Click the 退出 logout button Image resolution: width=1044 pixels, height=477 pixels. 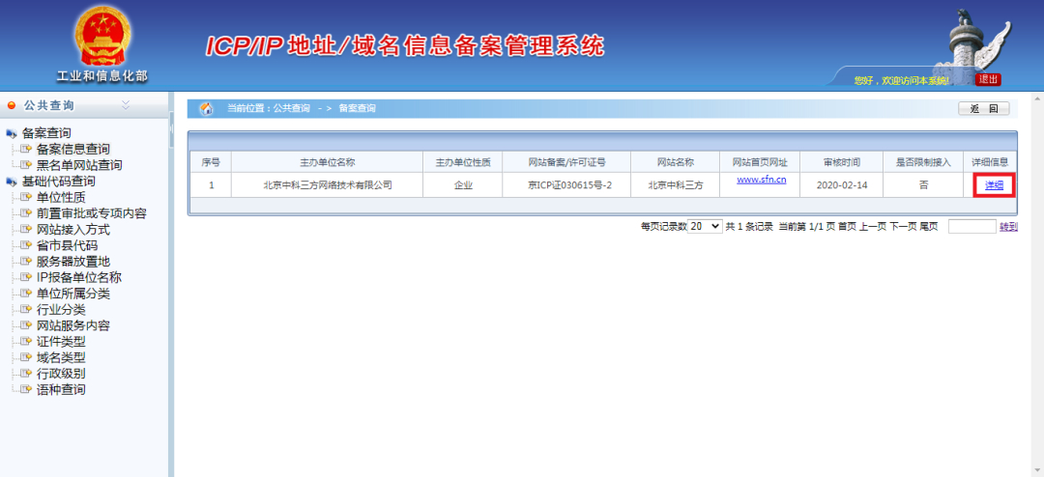988,80
